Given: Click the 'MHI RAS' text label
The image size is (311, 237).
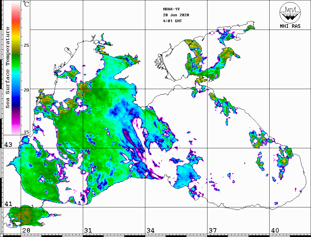Looking at the screenshot, I should click(290, 26).
